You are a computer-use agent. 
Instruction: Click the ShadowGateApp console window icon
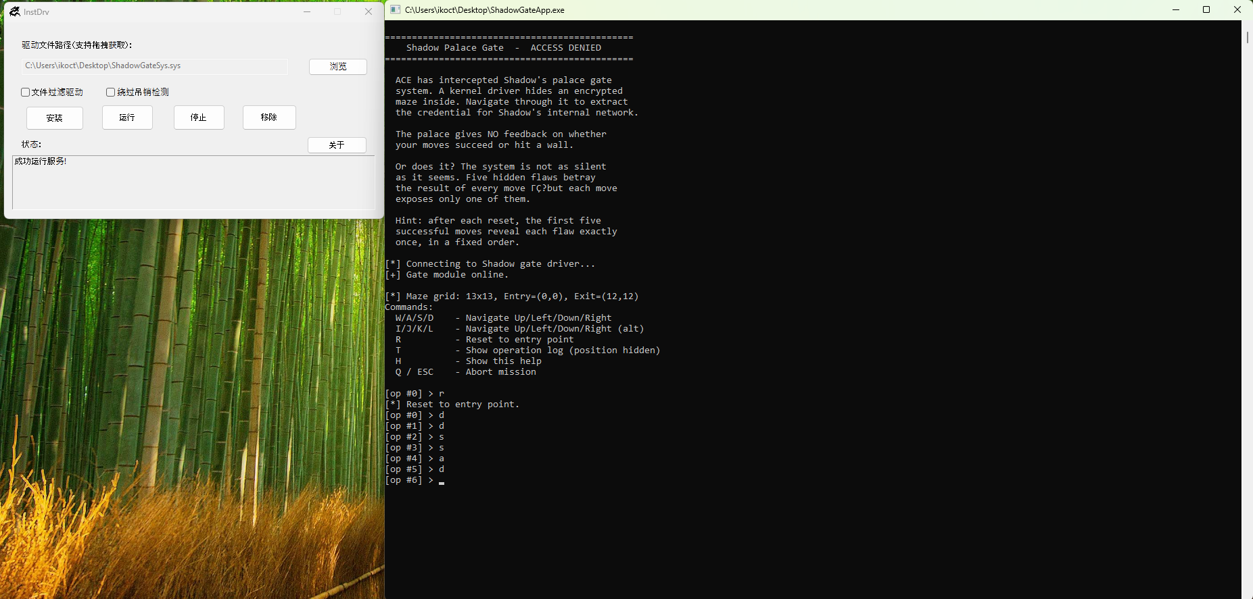396,9
